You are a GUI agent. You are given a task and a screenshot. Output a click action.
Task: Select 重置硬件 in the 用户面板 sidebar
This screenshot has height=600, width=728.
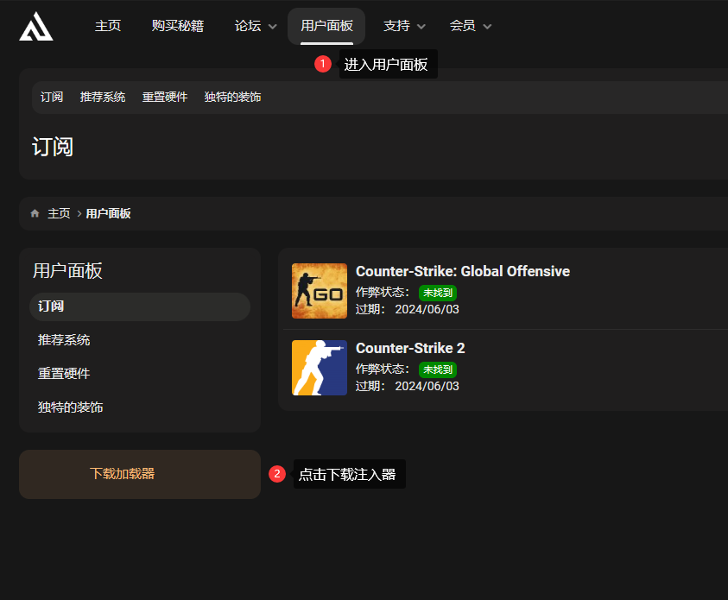pos(64,374)
